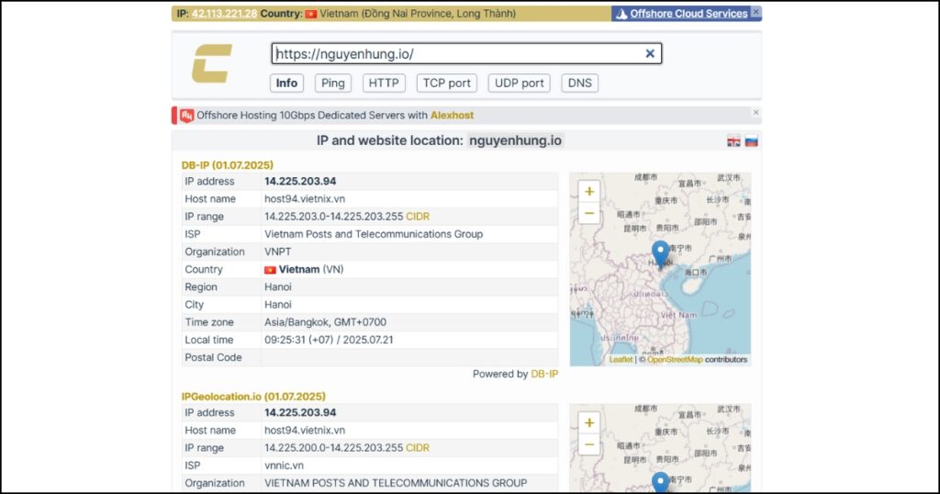The width and height of the screenshot is (940, 494).
Task: Open the Ping check tab
Action: pos(332,83)
